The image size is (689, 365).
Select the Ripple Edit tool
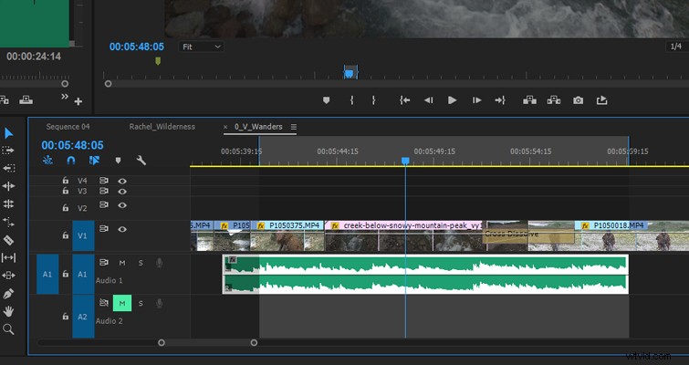[8, 186]
